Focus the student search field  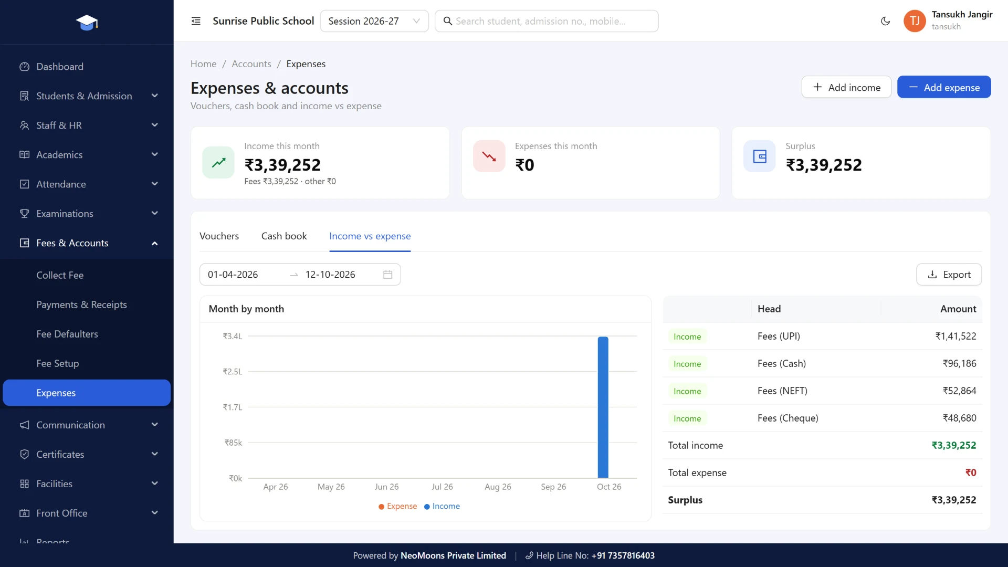[x=547, y=21]
